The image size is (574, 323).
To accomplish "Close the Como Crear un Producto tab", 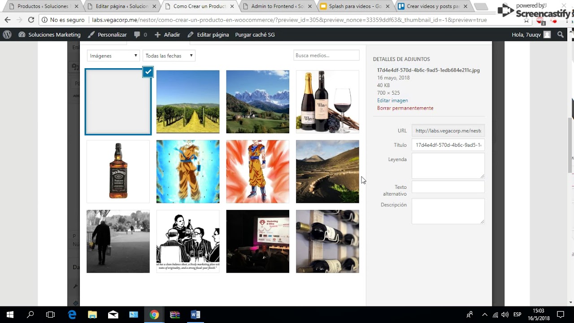I will 232,7.
